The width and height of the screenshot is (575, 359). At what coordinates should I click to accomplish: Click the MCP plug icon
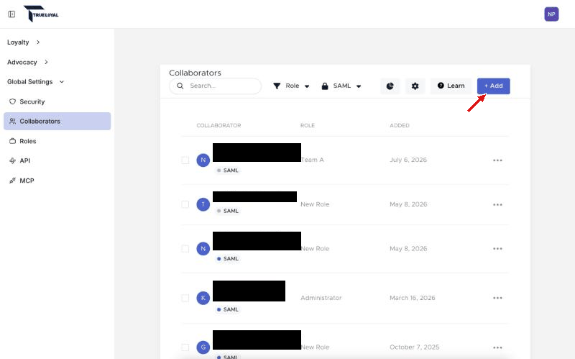pos(12,181)
